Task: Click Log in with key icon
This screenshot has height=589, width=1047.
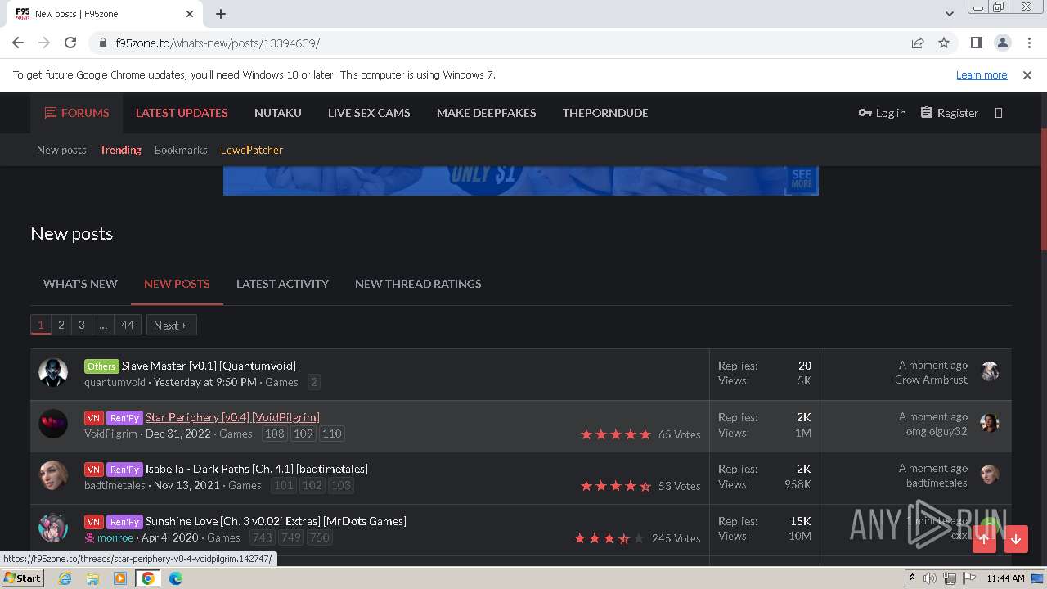Action: (882, 113)
